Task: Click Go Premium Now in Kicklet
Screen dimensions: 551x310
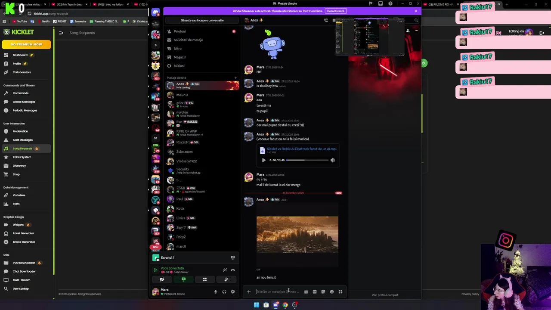Action: [x=26, y=44]
